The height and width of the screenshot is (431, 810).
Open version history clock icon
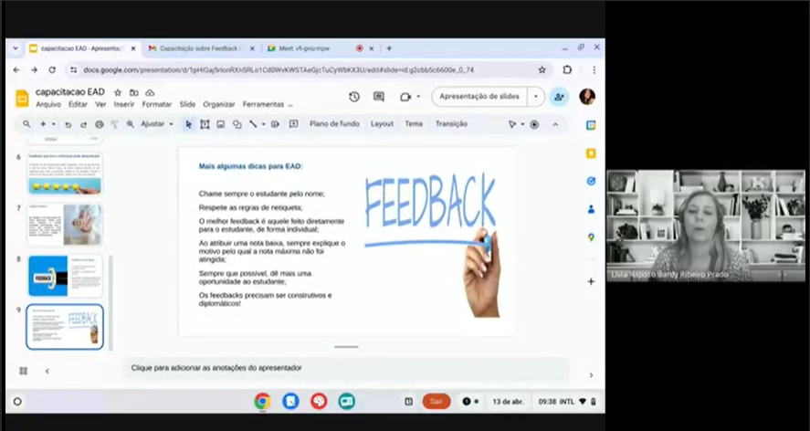point(354,97)
